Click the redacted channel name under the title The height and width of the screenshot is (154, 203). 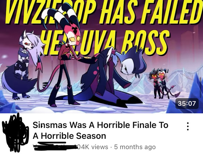pos(55,146)
